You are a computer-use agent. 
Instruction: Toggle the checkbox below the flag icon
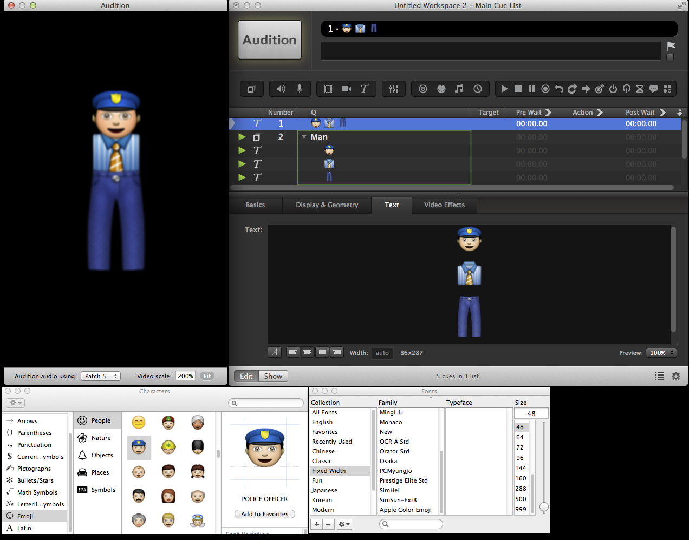point(670,57)
